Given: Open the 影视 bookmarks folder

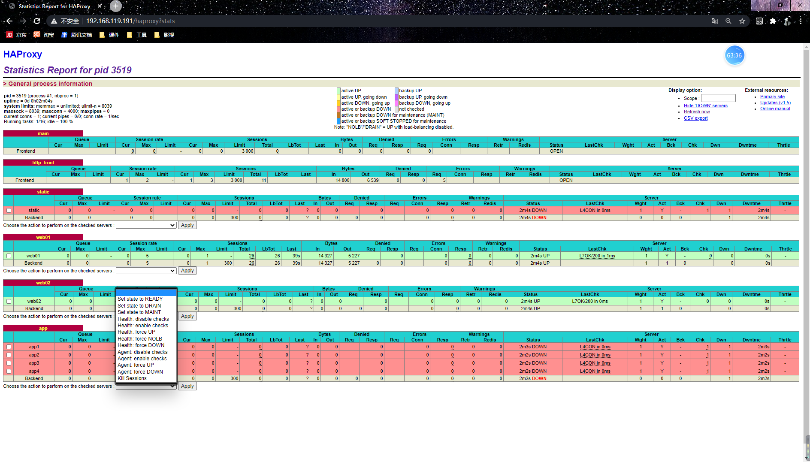Looking at the screenshot, I should click(x=164, y=35).
